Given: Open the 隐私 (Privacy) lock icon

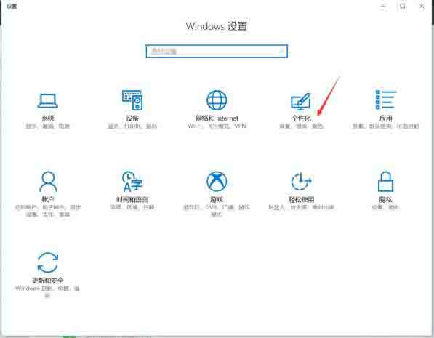Looking at the screenshot, I should pyautogui.click(x=385, y=181).
